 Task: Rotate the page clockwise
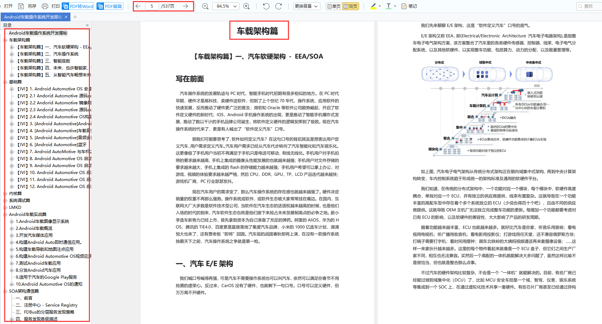point(279,6)
